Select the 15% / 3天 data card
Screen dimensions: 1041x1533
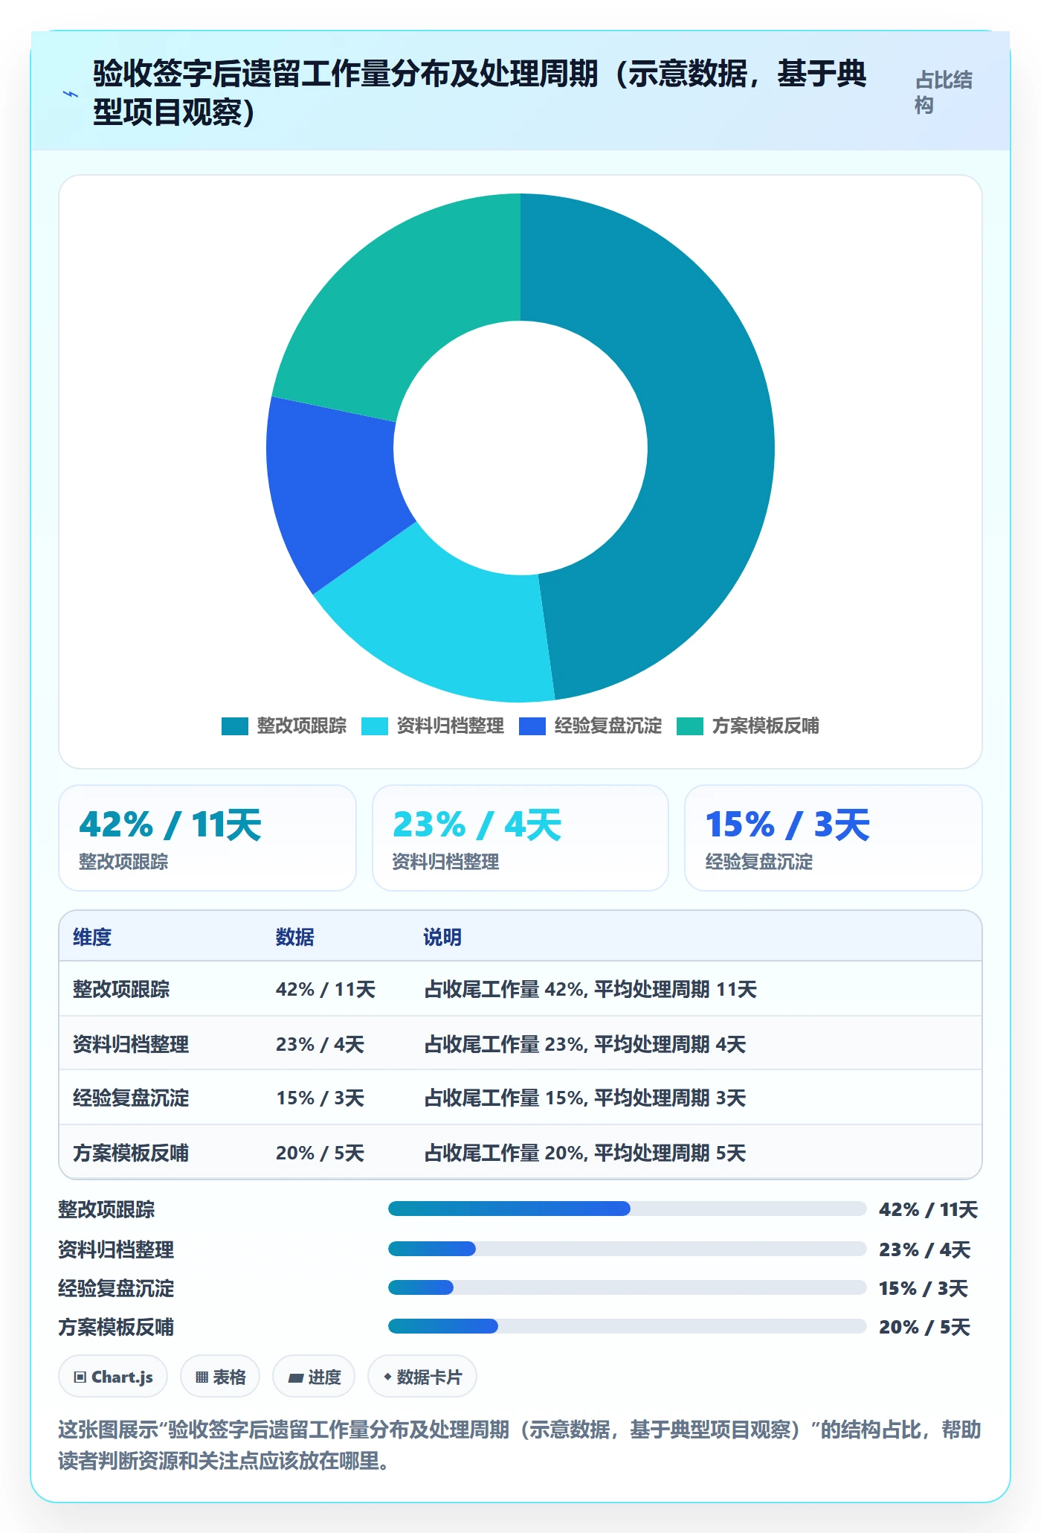pyautogui.click(x=833, y=838)
